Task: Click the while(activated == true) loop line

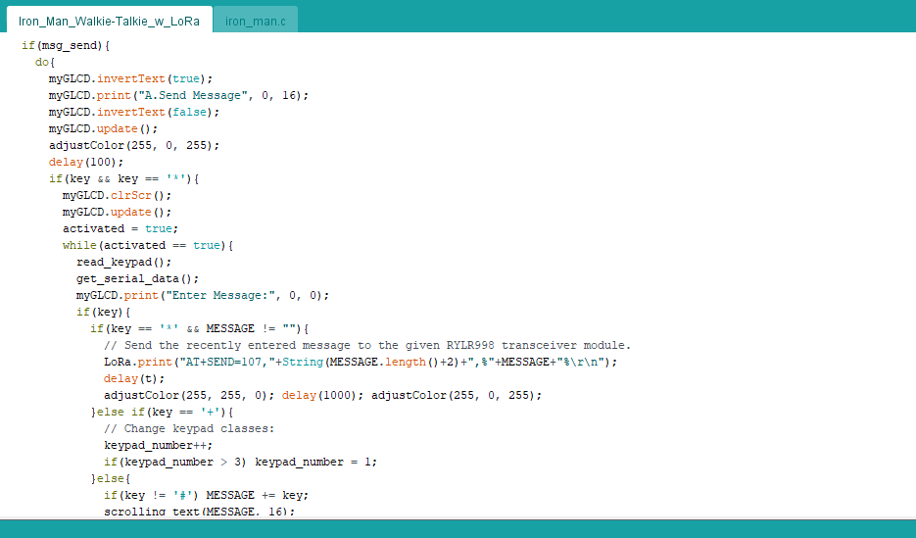Action: coord(148,245)
